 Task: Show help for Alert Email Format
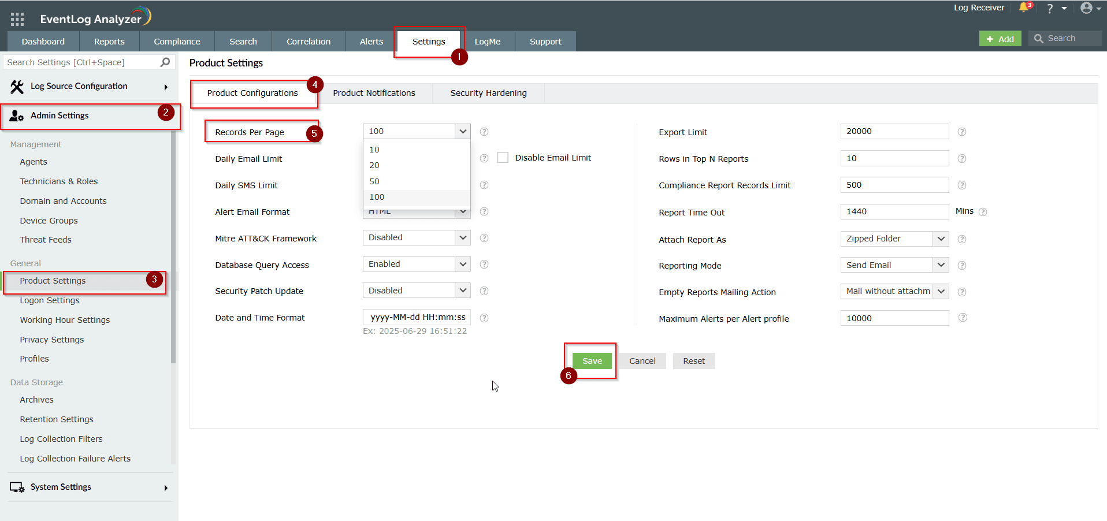[x=484, y=211]
